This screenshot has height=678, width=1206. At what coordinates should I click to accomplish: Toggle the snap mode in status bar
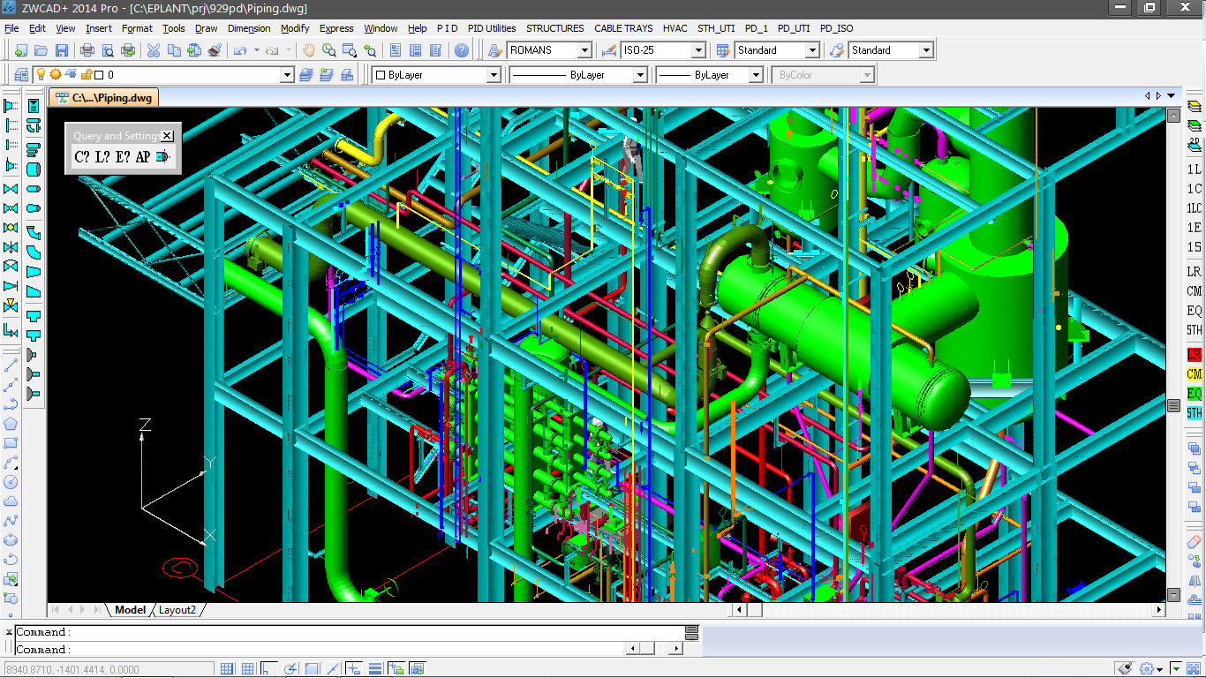[227, 669]
